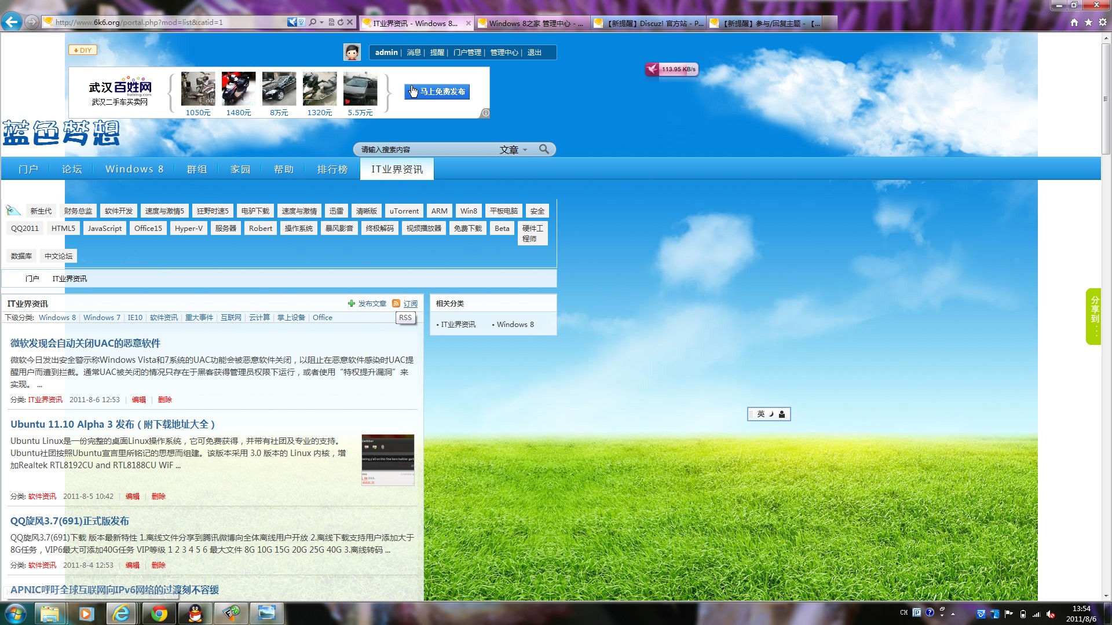Open favorites star icon
1112x625 pixels.
click(1088, 22)
